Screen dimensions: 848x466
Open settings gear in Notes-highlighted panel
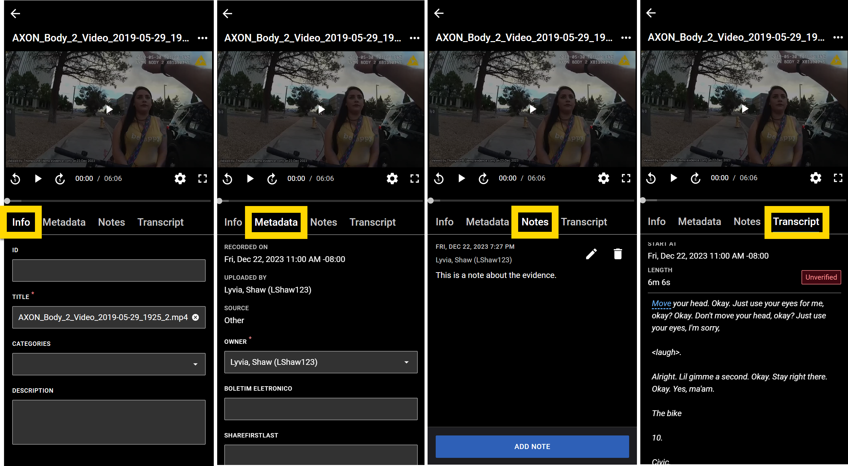pos(603,178)
